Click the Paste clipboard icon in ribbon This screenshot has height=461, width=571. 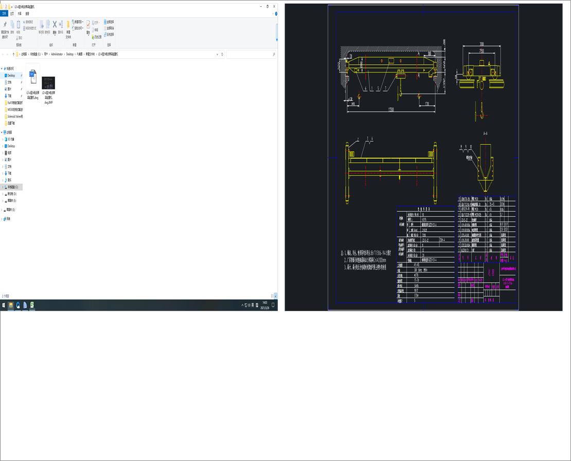(18, 25)
